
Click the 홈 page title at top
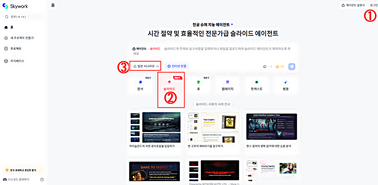click(x=53, y=5)
